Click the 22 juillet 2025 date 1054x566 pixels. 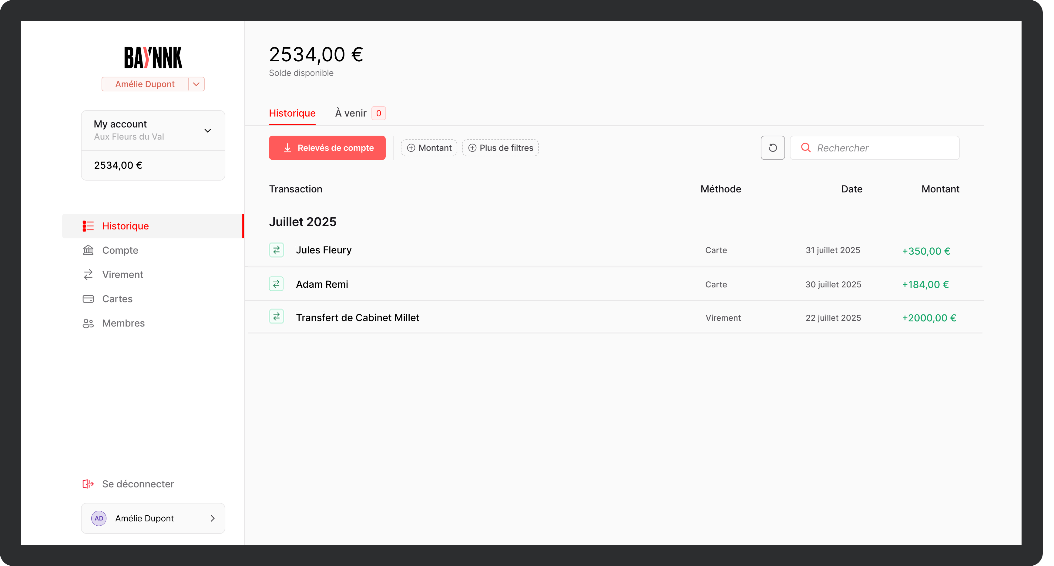(x=834, y=318)
